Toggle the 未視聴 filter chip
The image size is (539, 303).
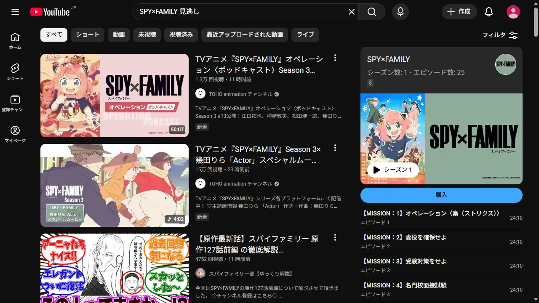click(x=147, y=35)
